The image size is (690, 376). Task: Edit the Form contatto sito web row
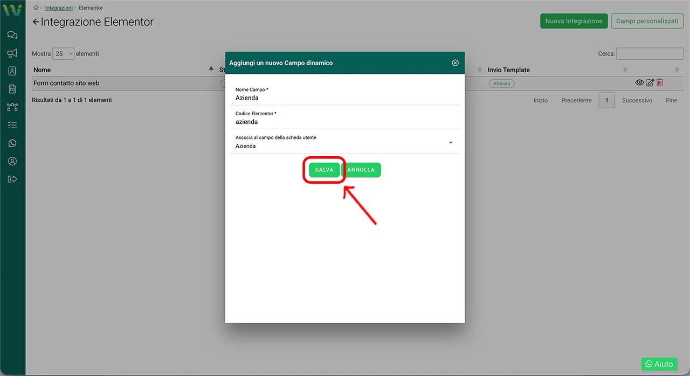[x=650, y=83]
